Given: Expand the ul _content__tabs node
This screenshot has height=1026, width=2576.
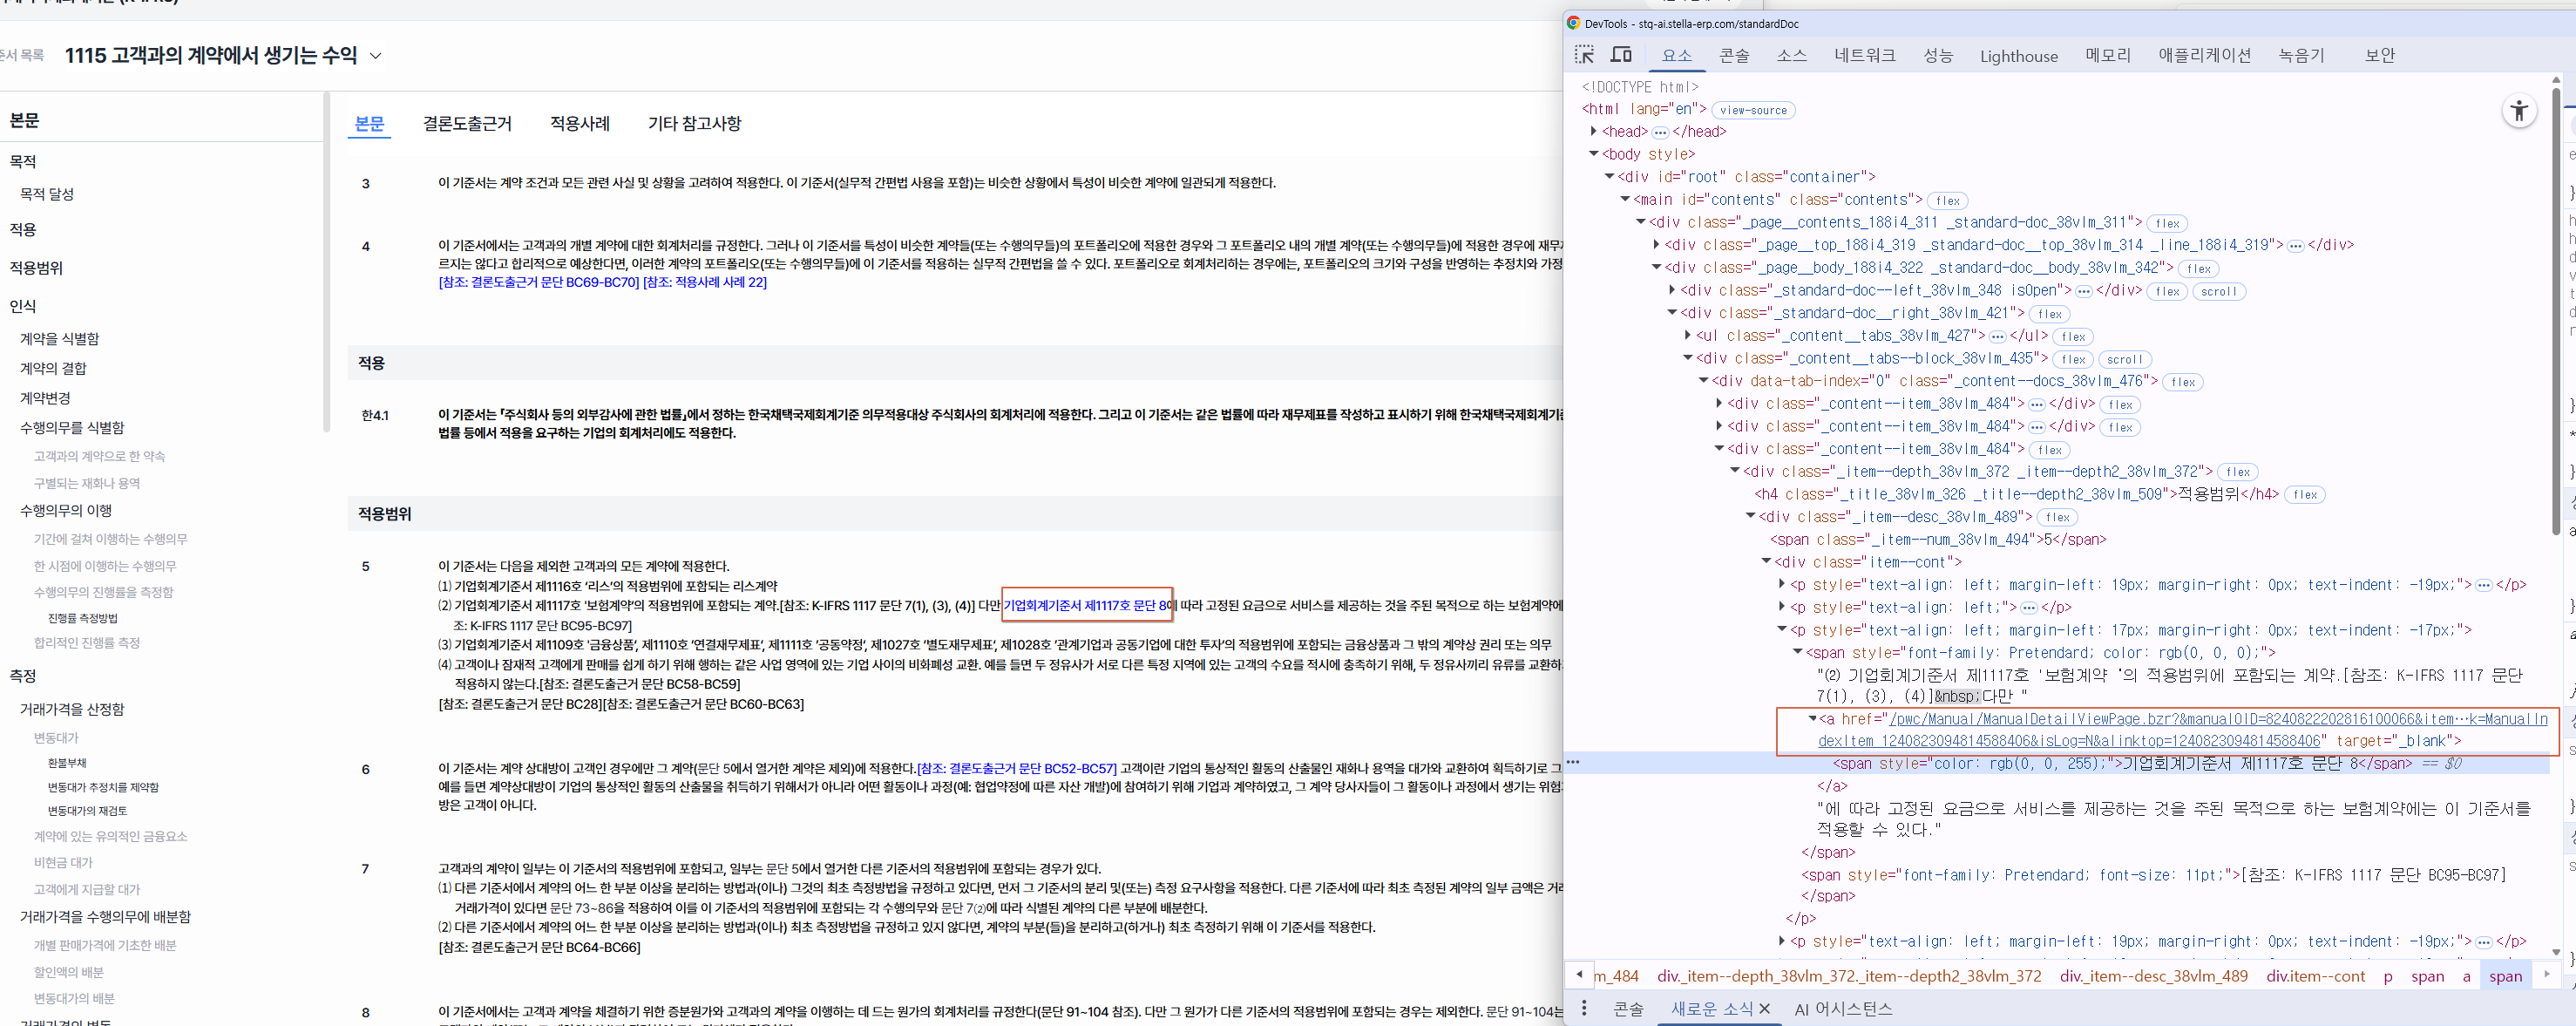Looking at the screenshot, I should point(1688,335).
